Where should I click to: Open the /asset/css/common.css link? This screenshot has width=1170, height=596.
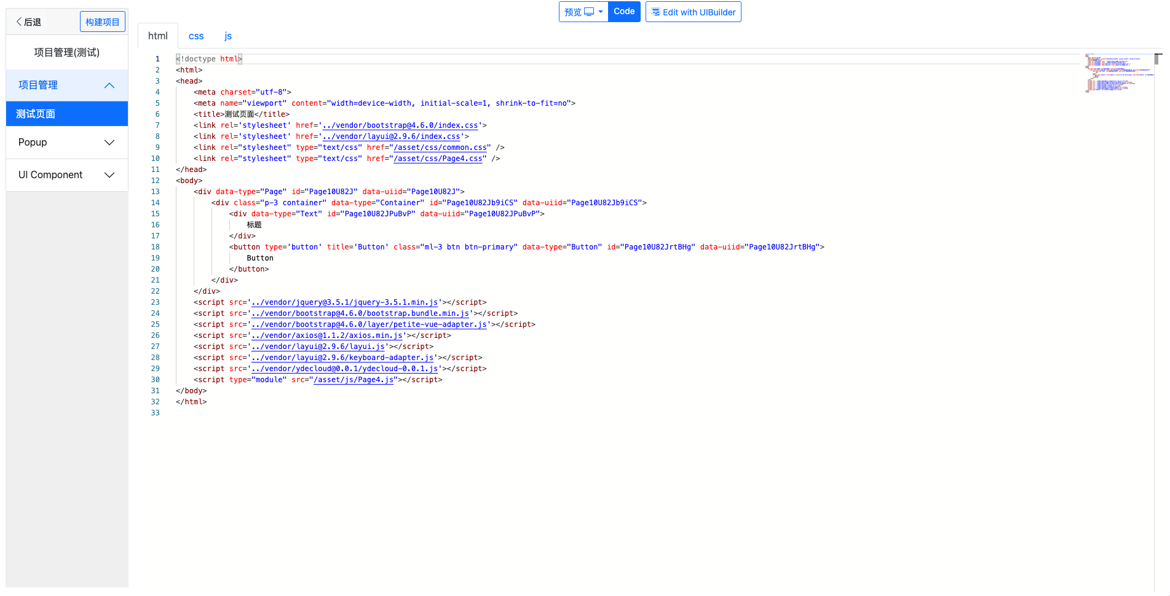tap(440, 147)
